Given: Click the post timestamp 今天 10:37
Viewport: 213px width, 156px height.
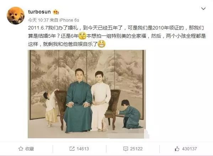Looking at the screenshot, I should point(38,20).
